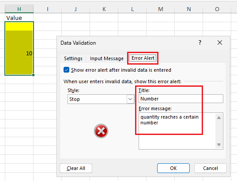
Task: Click the Clear All button
Action: point(76,168)
